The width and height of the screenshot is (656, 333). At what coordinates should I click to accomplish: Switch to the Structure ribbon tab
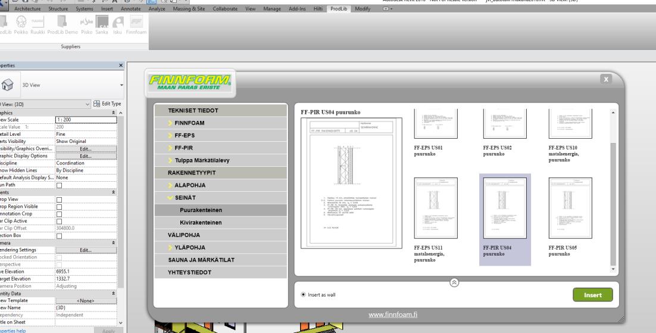[x=58, y=9]
